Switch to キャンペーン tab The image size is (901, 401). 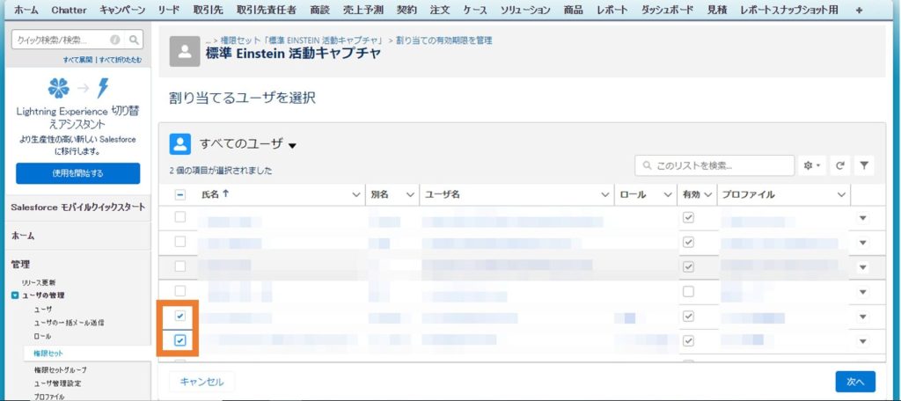click(122, 10)
